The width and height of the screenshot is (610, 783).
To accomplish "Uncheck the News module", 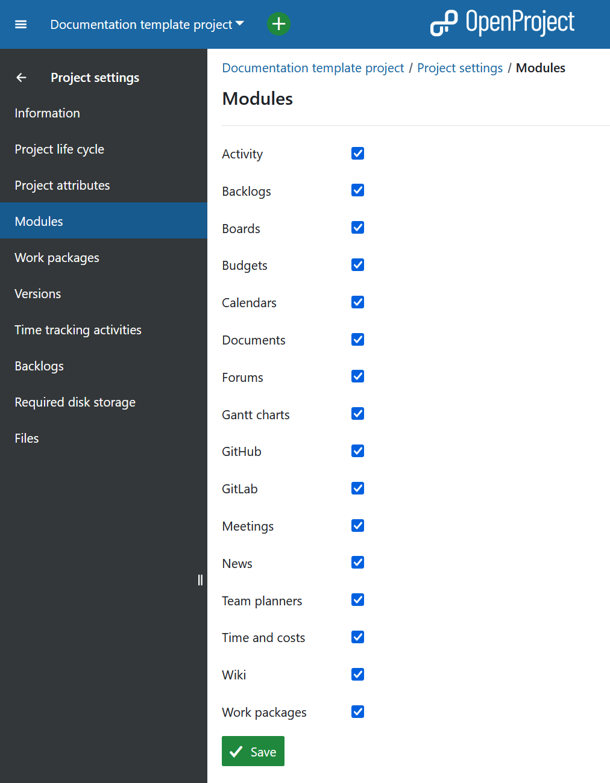I will click(x=358, y=563).
